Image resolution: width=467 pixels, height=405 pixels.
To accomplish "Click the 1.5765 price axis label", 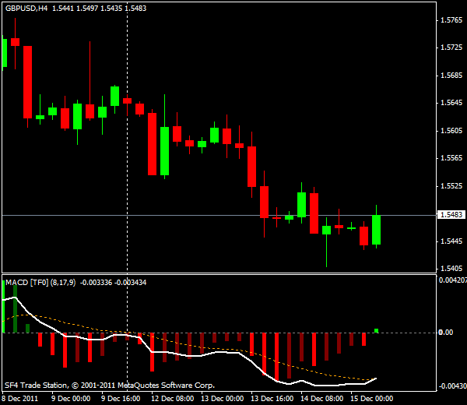I will click(451, 20).
